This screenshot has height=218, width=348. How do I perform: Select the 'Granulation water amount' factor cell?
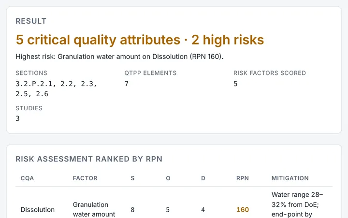point(94,209)
